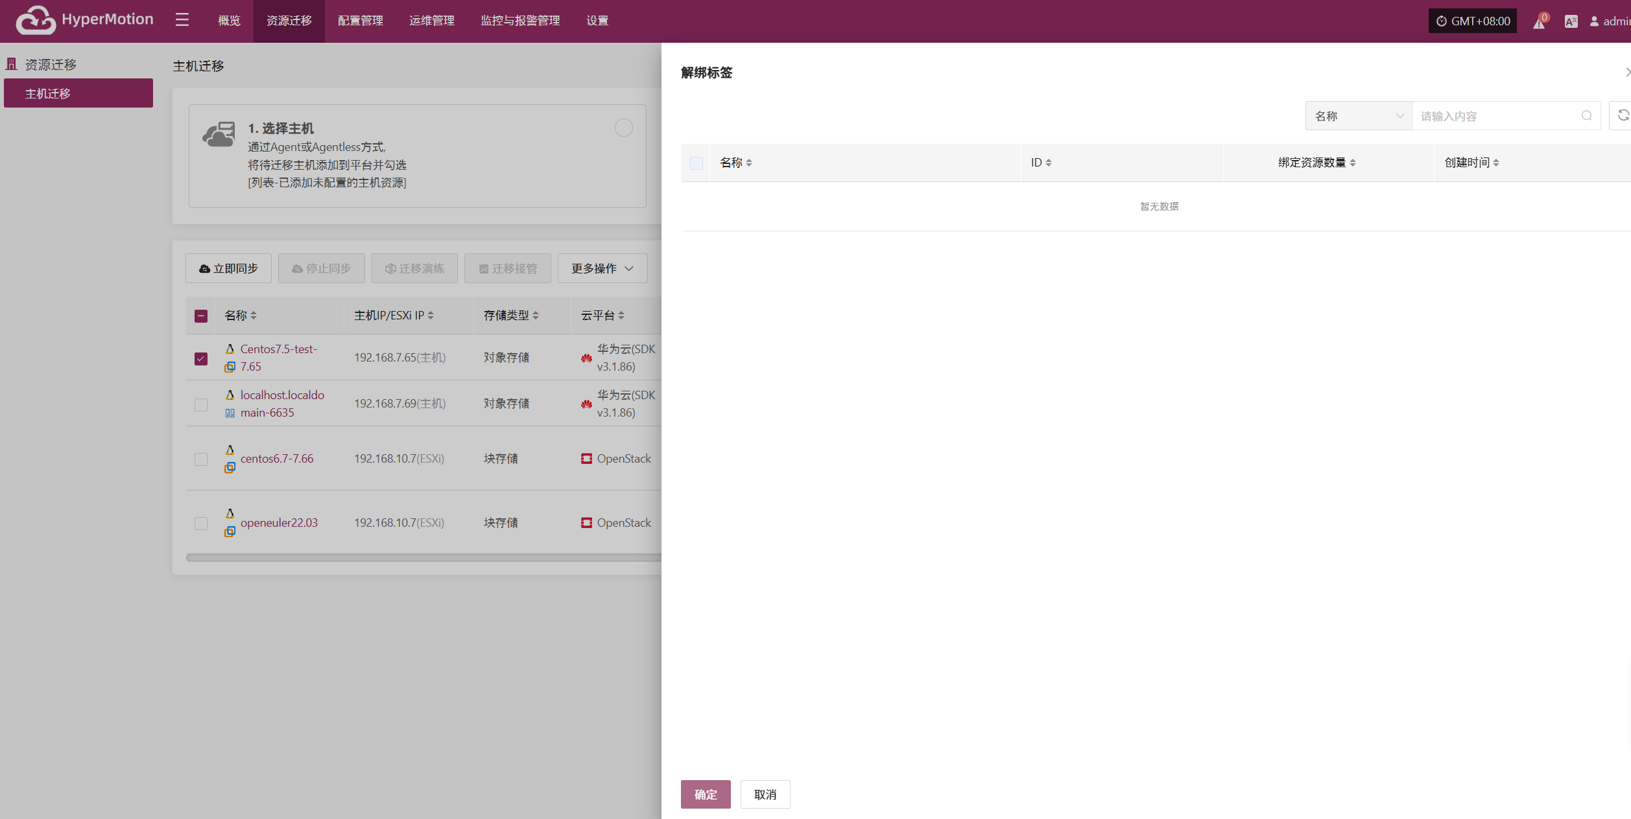1631x819 pixels.
Task: Click the VM icon below Centos7.5-test
Action: click(230, 367)
